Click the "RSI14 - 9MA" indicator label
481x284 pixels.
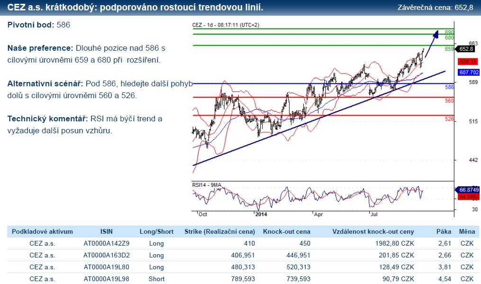pyautogui.click(x=207, y=185)
